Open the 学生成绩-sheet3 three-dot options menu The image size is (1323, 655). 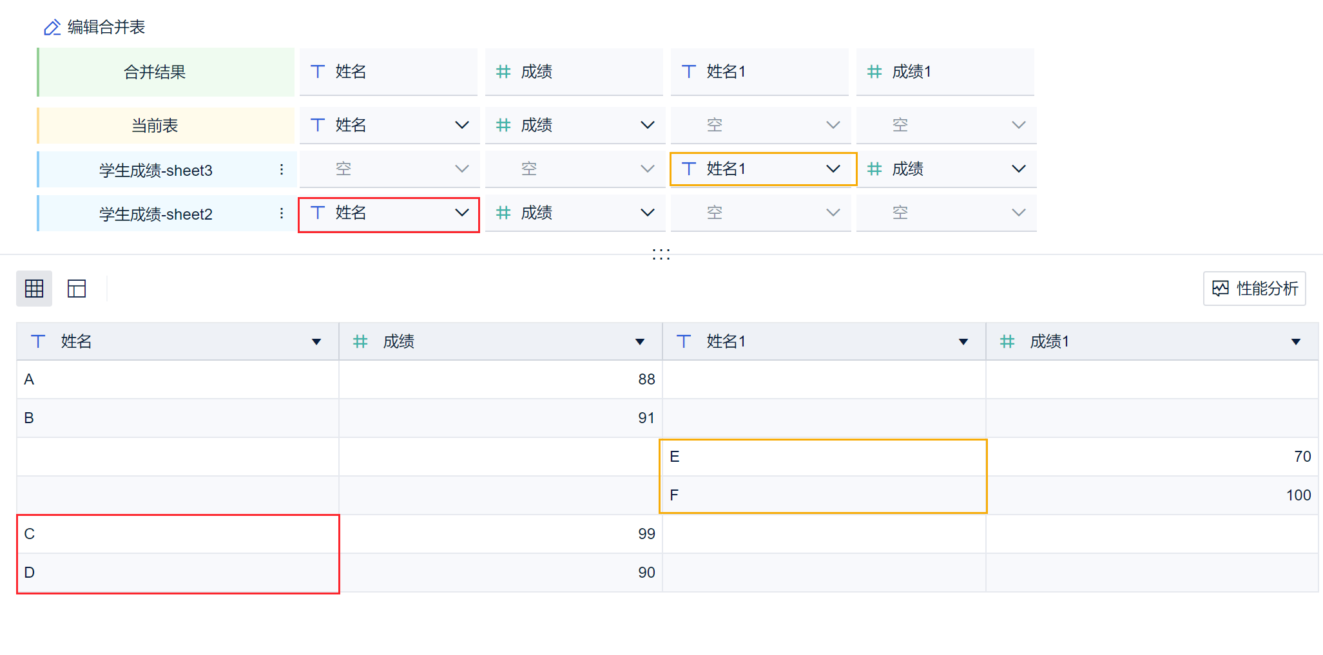click(282, 169)
